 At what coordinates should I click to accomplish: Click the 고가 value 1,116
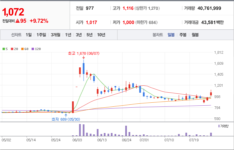pyautogui.click(x=128, y=8)
